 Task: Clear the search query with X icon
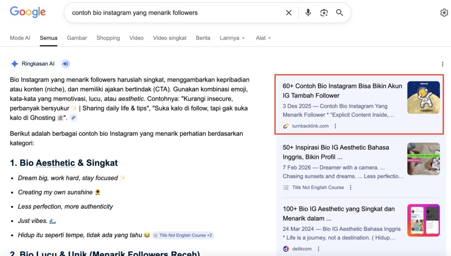click(x=288, y=13)
